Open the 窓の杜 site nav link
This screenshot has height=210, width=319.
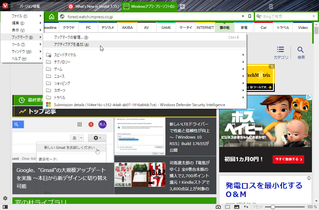pos(225,28)
